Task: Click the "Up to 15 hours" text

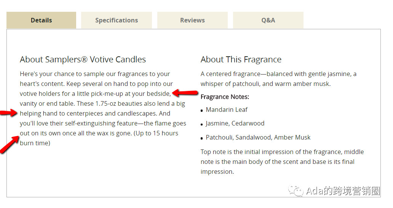Action: click(x=157, y=133)
